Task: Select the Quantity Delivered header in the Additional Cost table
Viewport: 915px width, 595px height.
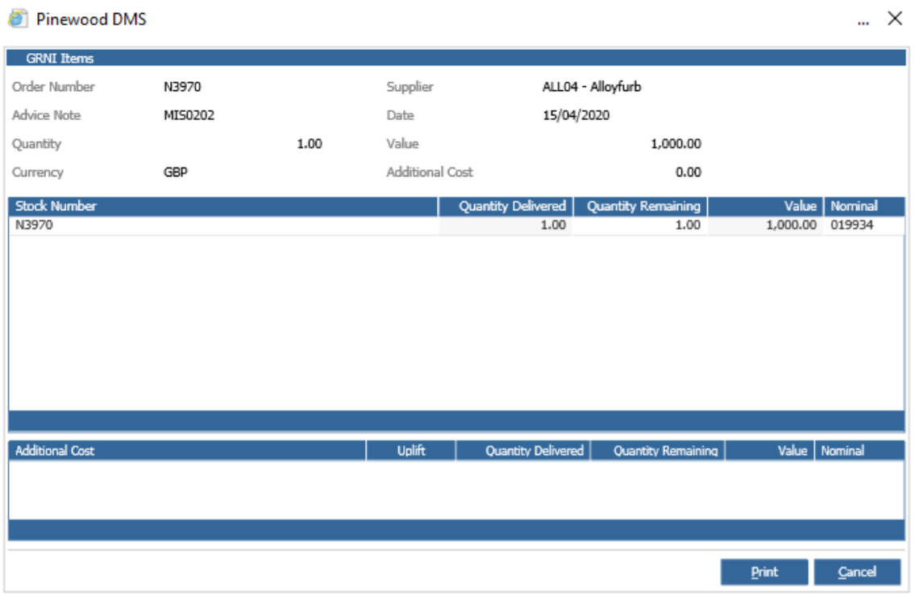Action: coord(523,450)
